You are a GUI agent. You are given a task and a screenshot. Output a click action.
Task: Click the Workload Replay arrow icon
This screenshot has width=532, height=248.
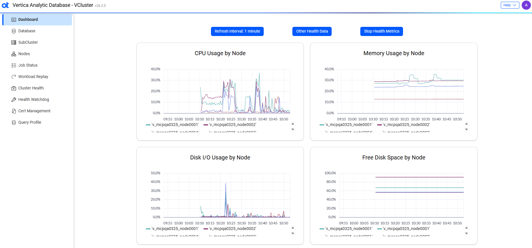14,77
